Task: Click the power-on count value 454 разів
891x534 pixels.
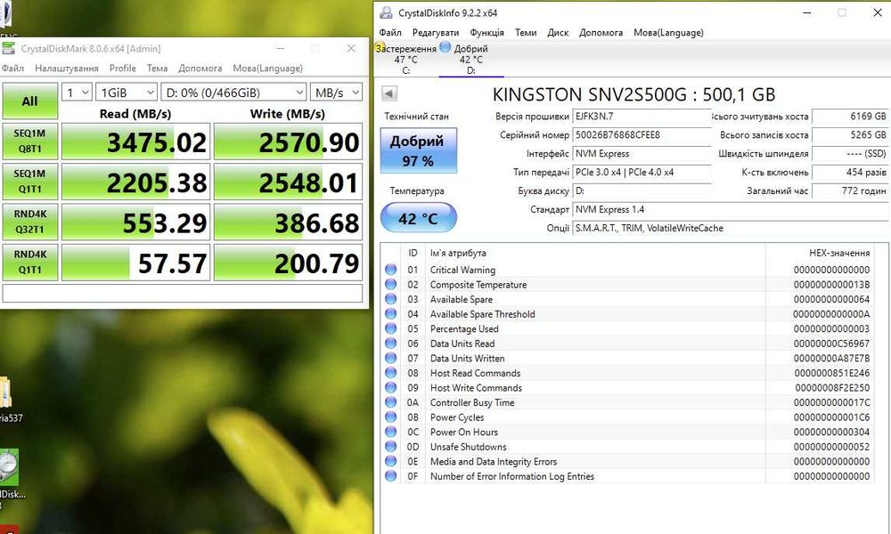Action: tap(850, 173)
